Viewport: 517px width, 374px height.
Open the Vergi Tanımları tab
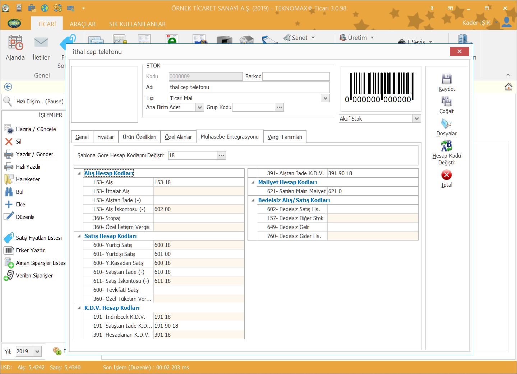coord(285,137)
